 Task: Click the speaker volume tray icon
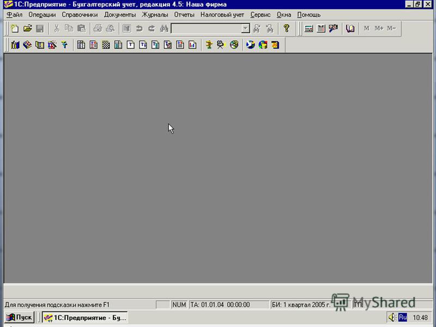(x=392, y=317)
